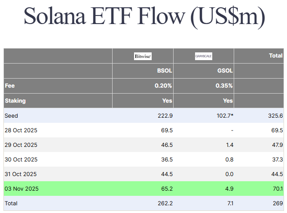Click the 29 Oct 2025 date label

tap(21, 145)
